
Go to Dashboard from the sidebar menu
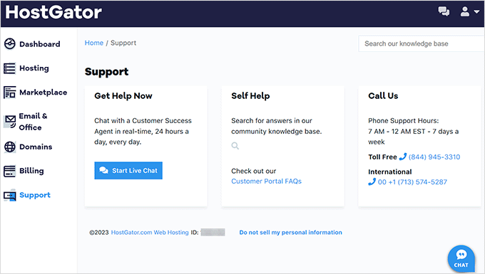coord(40,44)
